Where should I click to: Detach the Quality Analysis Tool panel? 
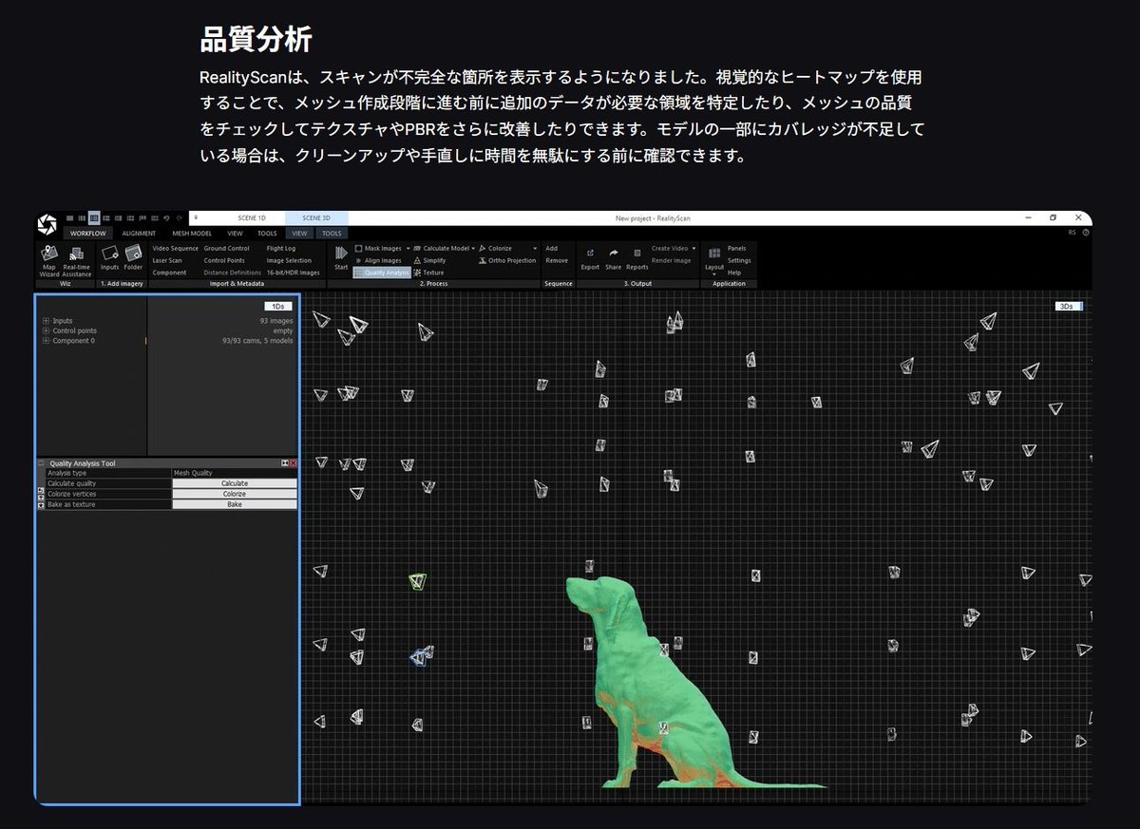[285, 463]
